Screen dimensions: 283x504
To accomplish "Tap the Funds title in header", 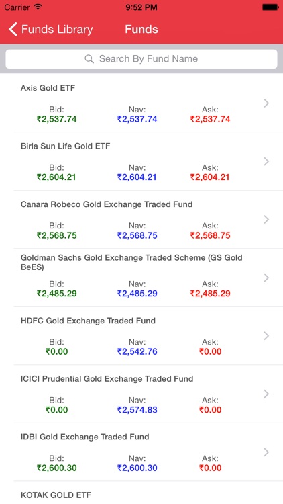I will pos(141,30).
